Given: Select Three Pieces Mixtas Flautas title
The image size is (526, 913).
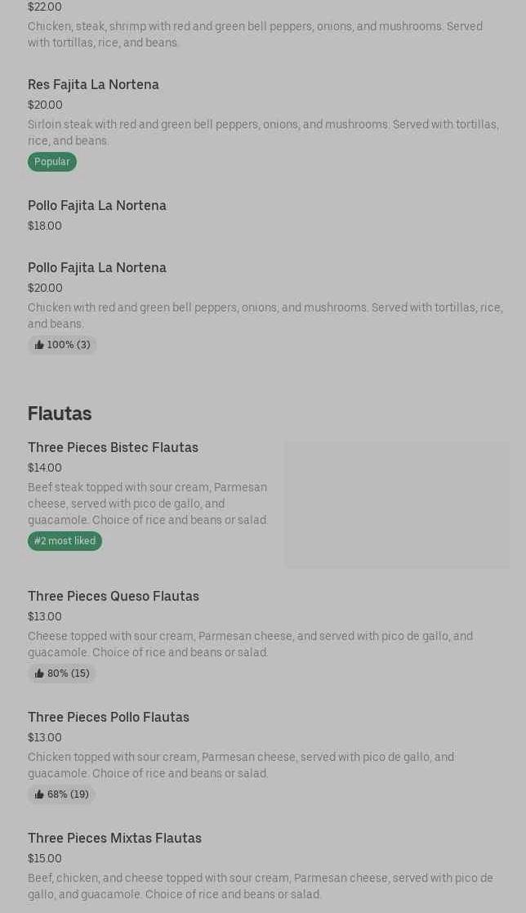Looking at the screenshot, I should 114,838.
